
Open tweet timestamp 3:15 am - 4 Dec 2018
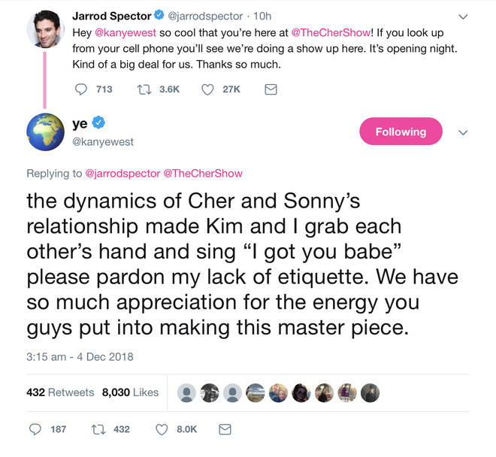80,357
